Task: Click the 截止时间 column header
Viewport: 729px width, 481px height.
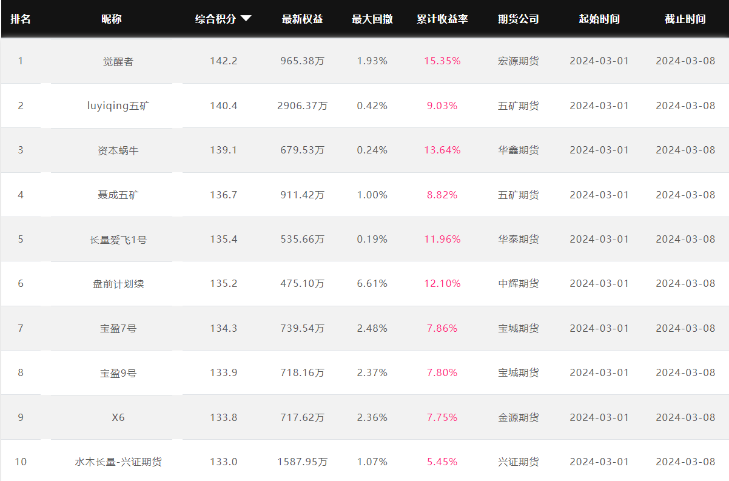Action: (685, 19)
